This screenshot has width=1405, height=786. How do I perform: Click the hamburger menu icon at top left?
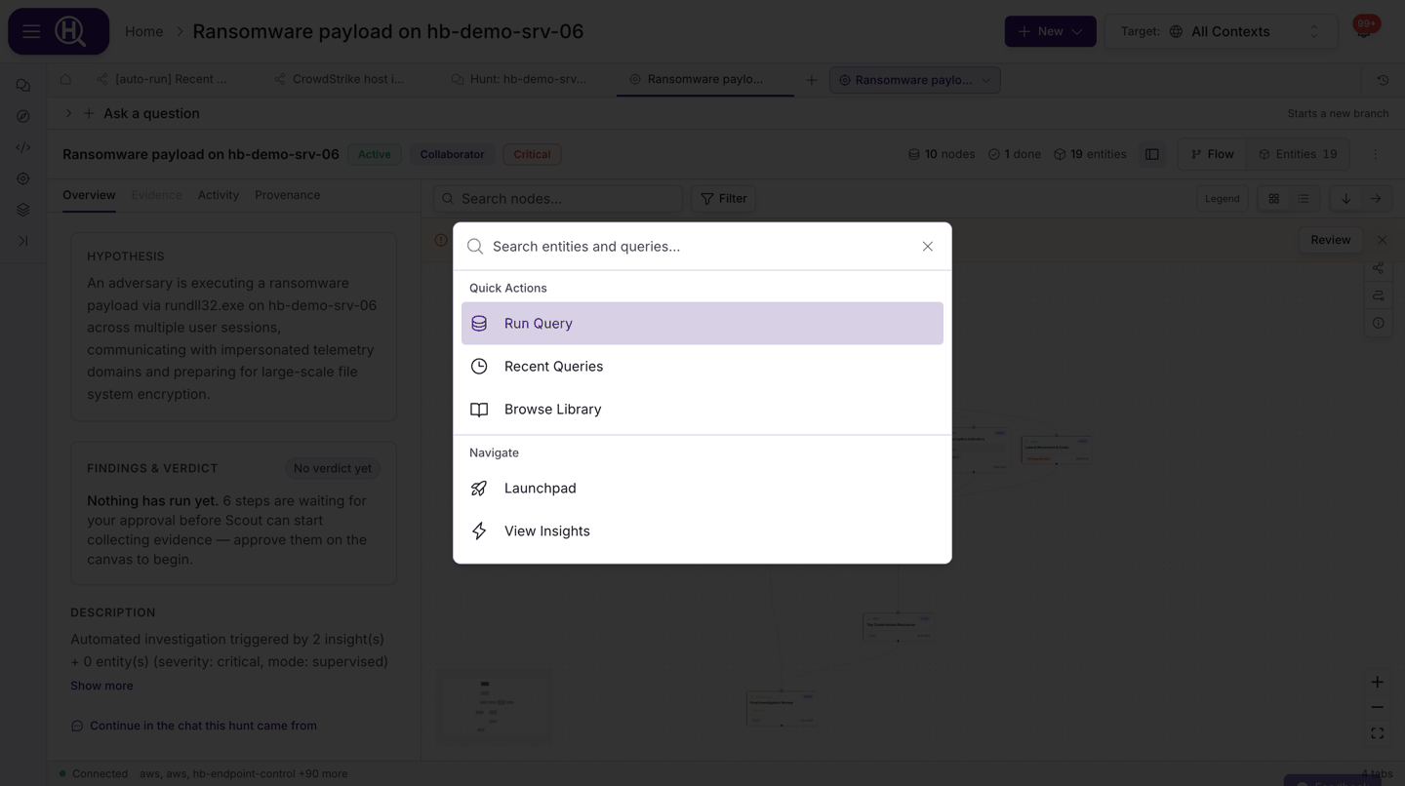click(31, 31)
